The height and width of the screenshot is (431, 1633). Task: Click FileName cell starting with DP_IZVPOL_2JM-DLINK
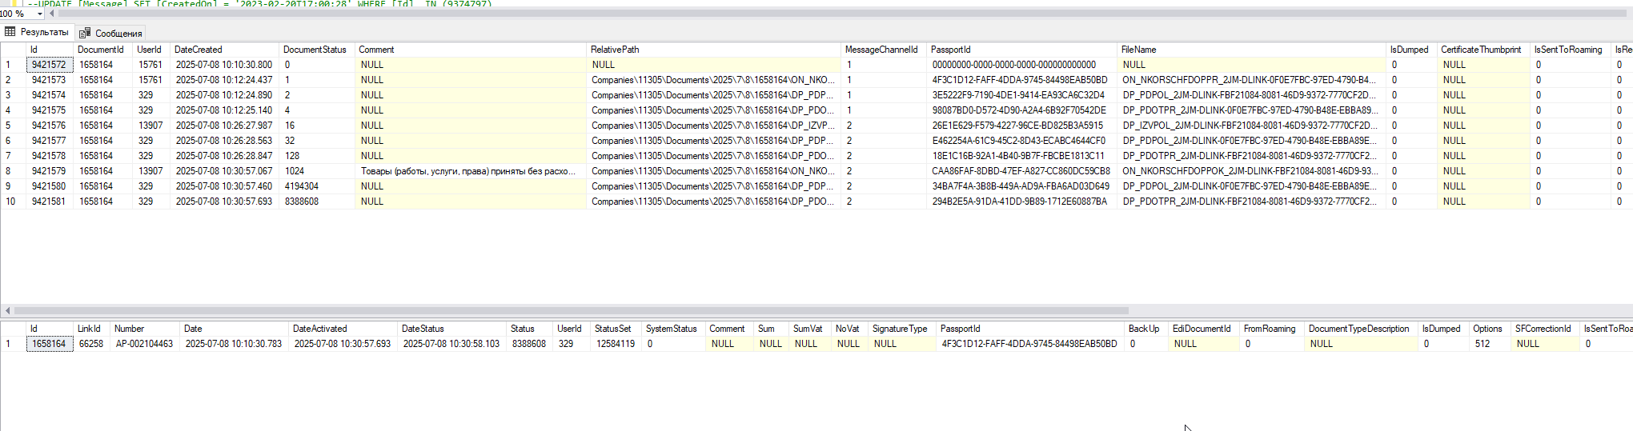(1251, 126)
